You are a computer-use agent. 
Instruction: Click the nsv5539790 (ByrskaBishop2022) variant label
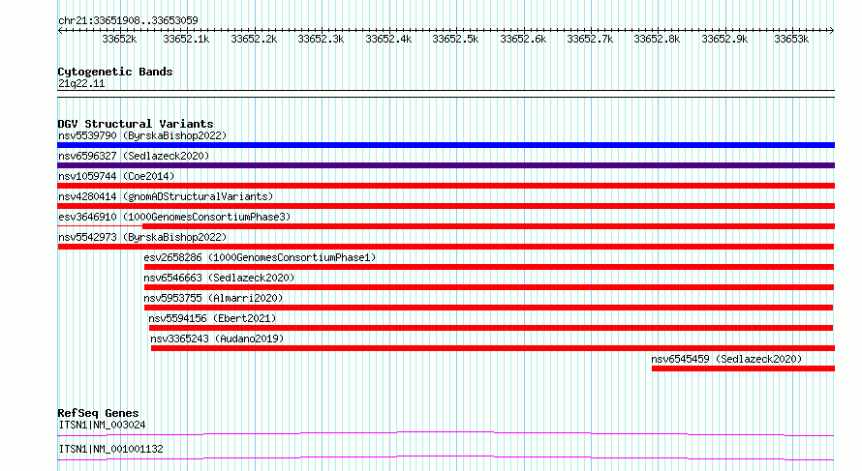point(142,135)
